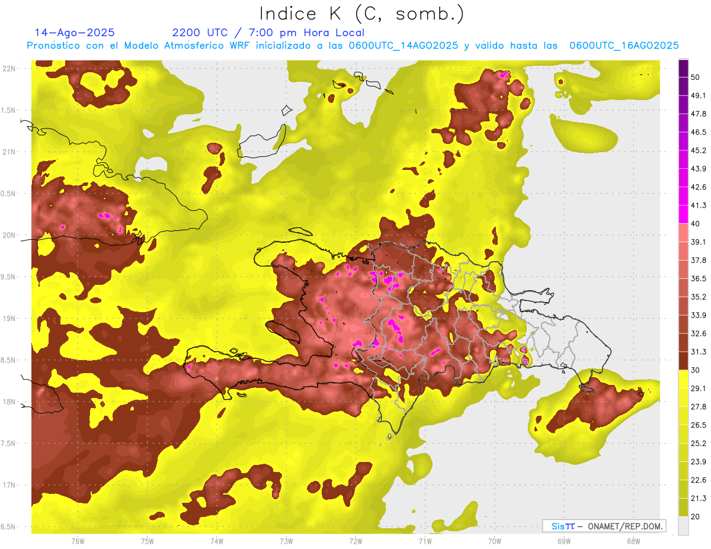
Task: Click the '68W' longitude label
Action: point(633,541)
